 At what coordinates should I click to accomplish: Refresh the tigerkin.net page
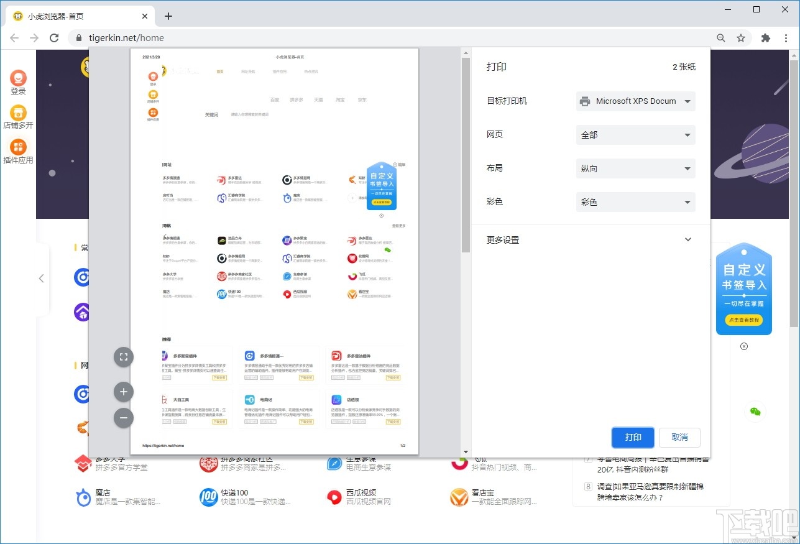[x=54, y=37]
